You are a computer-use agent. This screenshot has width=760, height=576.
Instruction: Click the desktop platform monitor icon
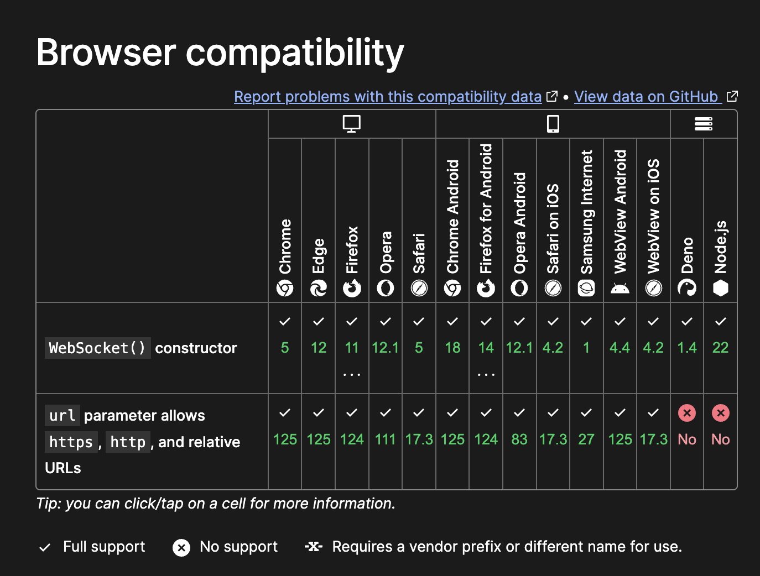point(352,124)
